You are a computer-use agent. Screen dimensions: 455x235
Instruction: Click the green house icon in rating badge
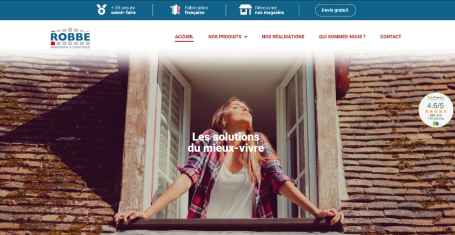(x=436, y=124)
